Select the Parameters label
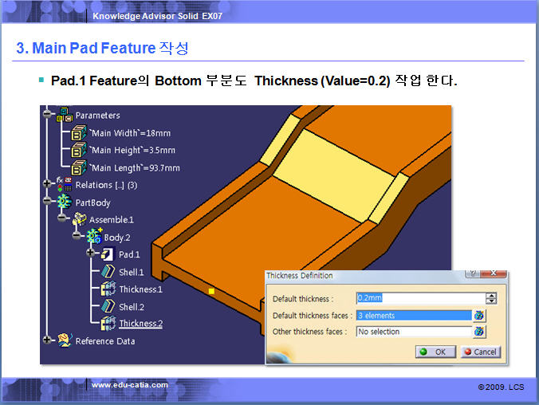 click(97, 115)
